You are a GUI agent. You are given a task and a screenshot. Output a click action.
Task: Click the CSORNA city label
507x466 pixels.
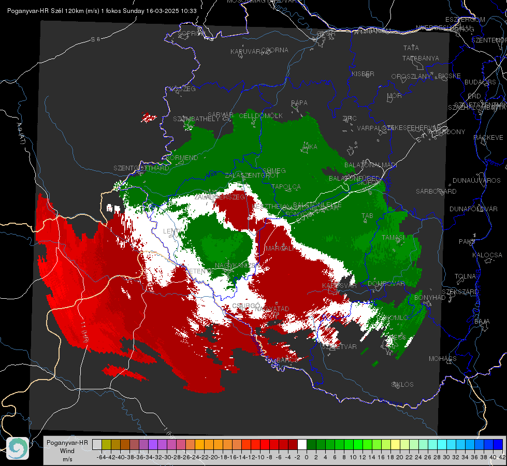(275, 50)
